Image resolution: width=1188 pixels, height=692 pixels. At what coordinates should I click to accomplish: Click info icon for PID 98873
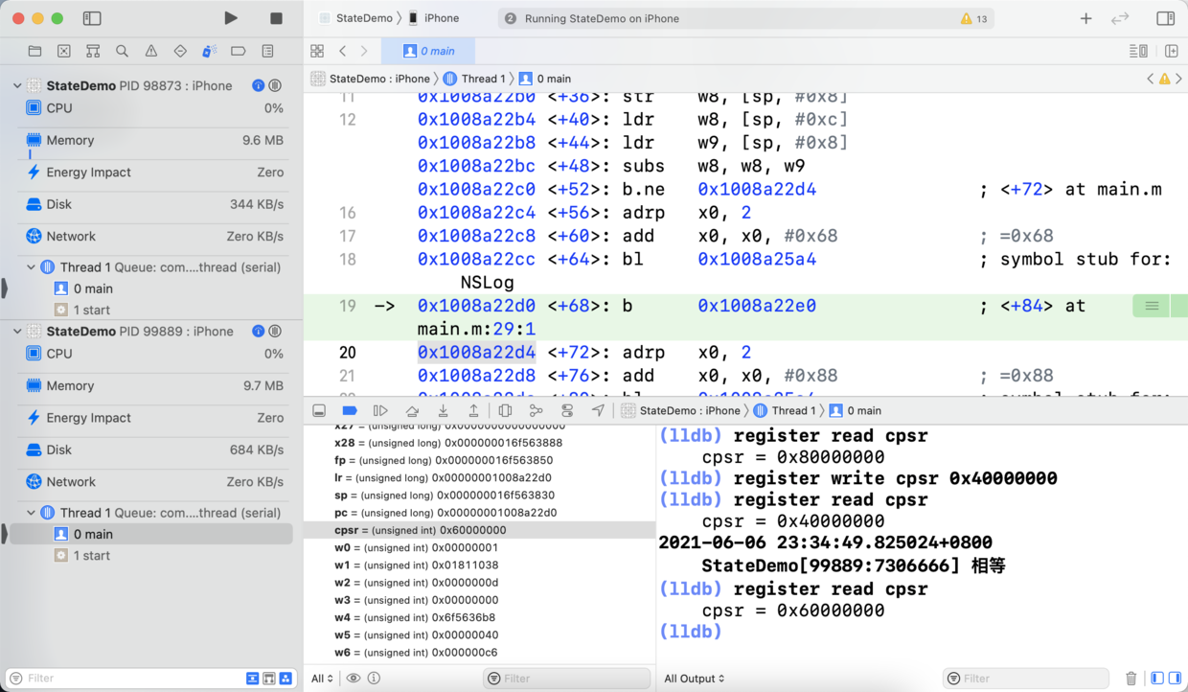(258, 85)
